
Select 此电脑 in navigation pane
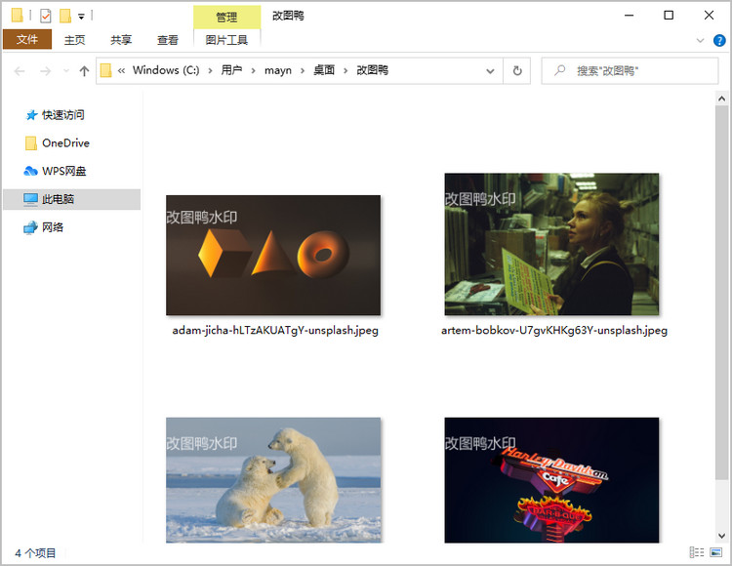pos(72,199)
